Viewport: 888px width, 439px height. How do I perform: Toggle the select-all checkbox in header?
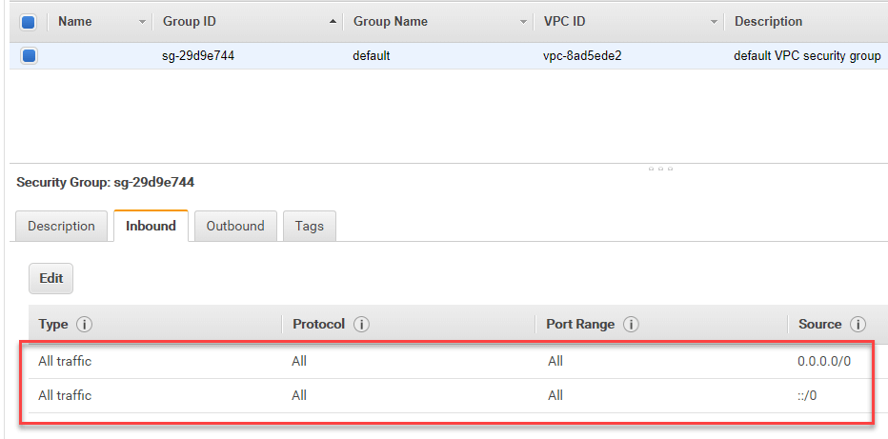29,21
